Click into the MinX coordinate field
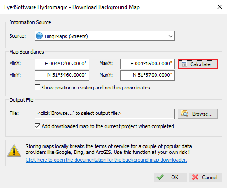 (62, 64)
